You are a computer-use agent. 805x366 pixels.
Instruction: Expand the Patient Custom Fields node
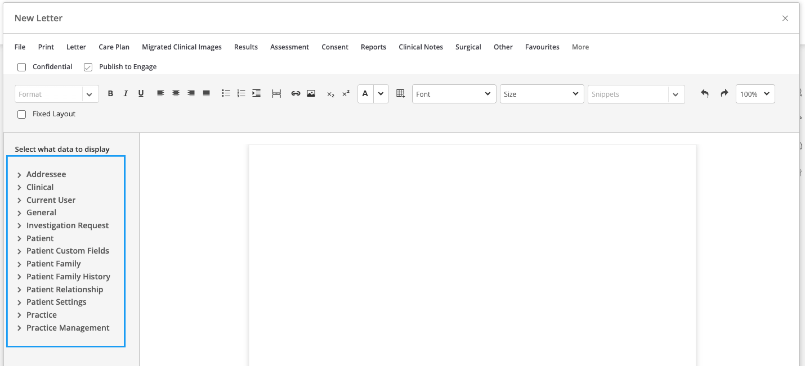19,252
